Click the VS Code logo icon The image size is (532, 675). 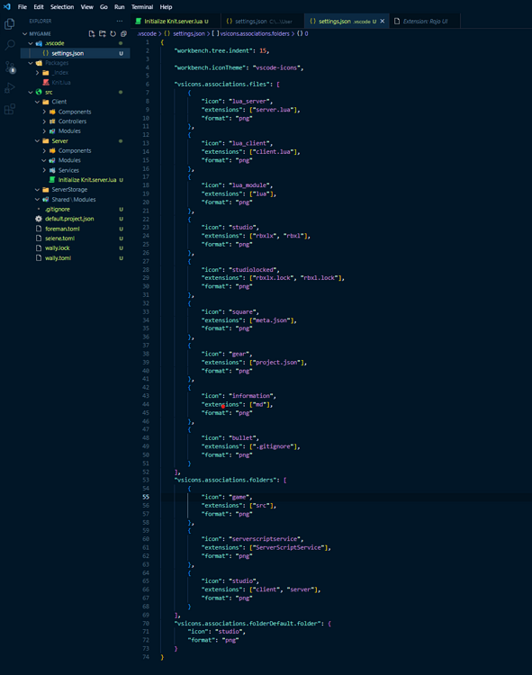click(7, 7)
